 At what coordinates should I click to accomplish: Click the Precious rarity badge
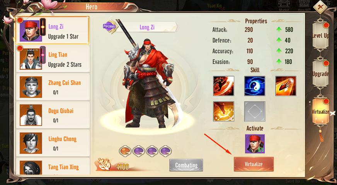110,26
